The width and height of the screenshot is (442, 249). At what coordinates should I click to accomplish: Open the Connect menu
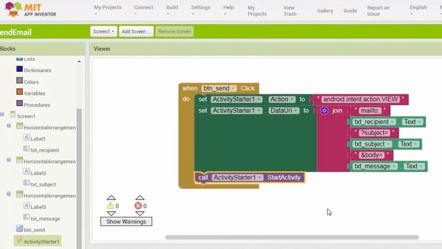[144, 10]
